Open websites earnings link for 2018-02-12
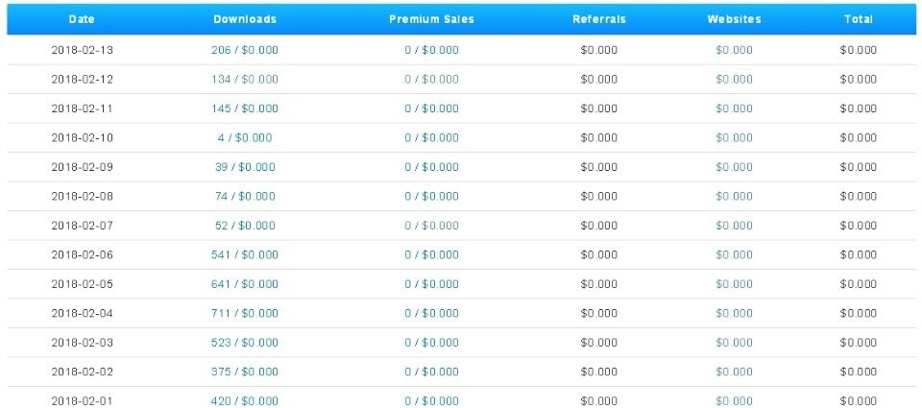This screenshot has height=408, width=922. click(734, 79)
